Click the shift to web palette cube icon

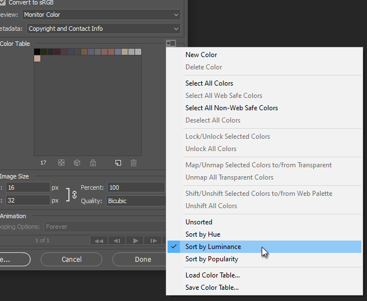(x=77, y=163)
